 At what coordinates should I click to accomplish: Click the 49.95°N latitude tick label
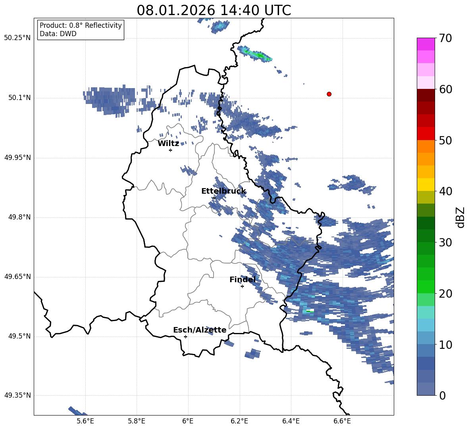click(x=17, y=158)
